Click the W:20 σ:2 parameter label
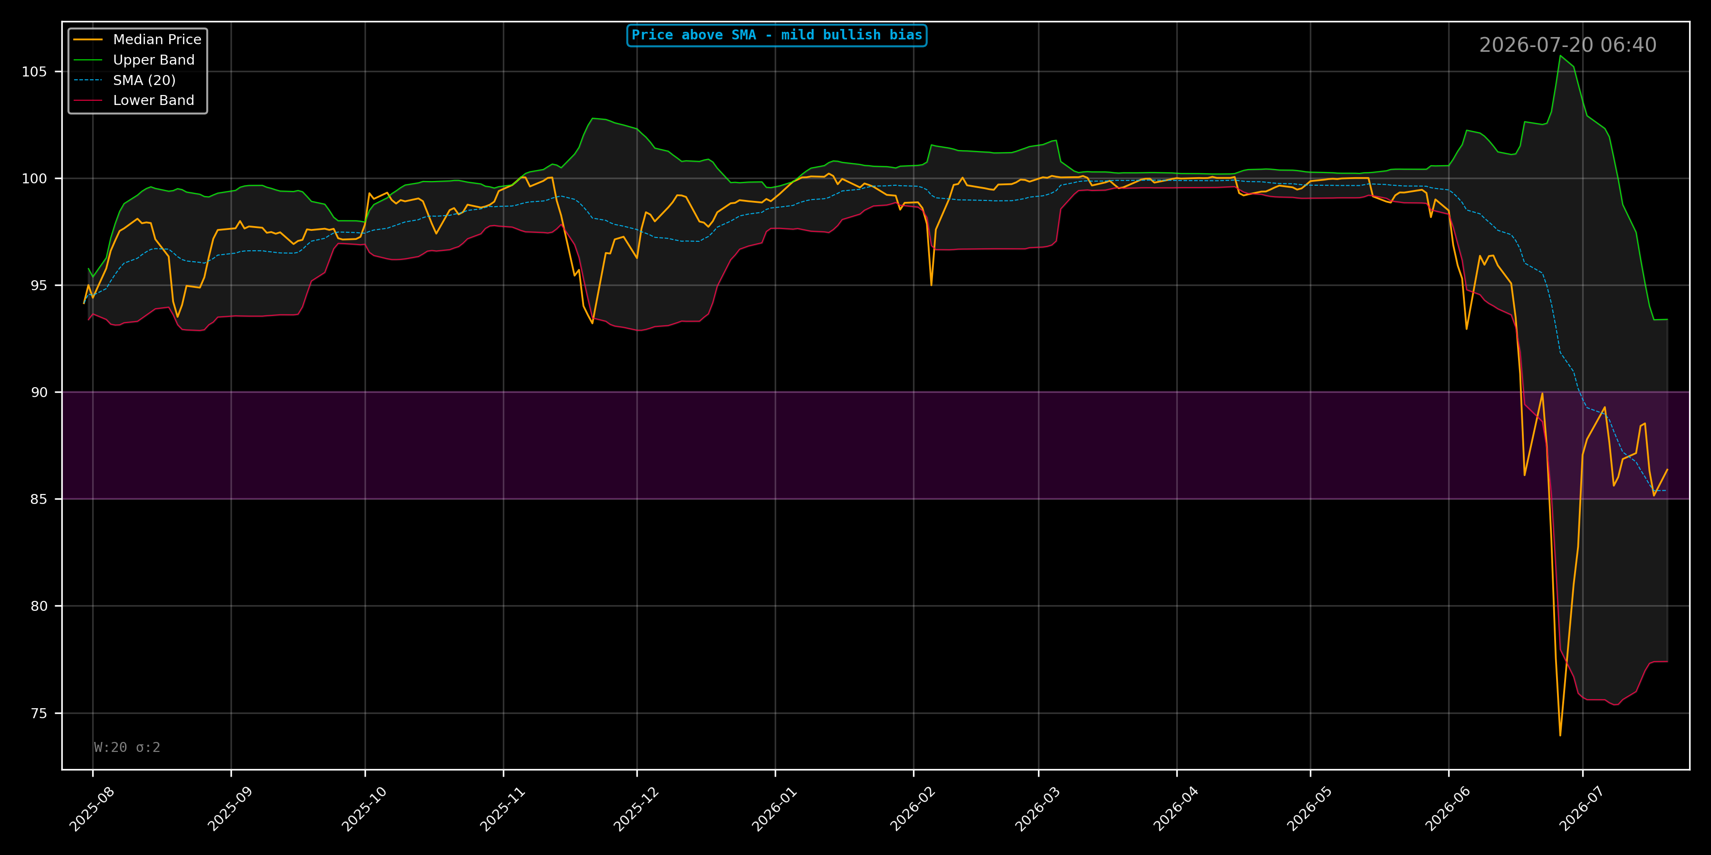 click(127, 748)
